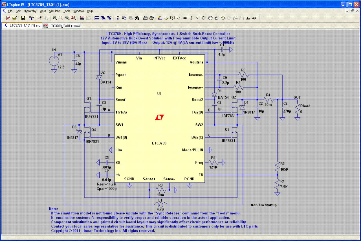Tile the windows using the toolbar icon
The height and width of the screenshot is (241, 361).
(97, 18)
